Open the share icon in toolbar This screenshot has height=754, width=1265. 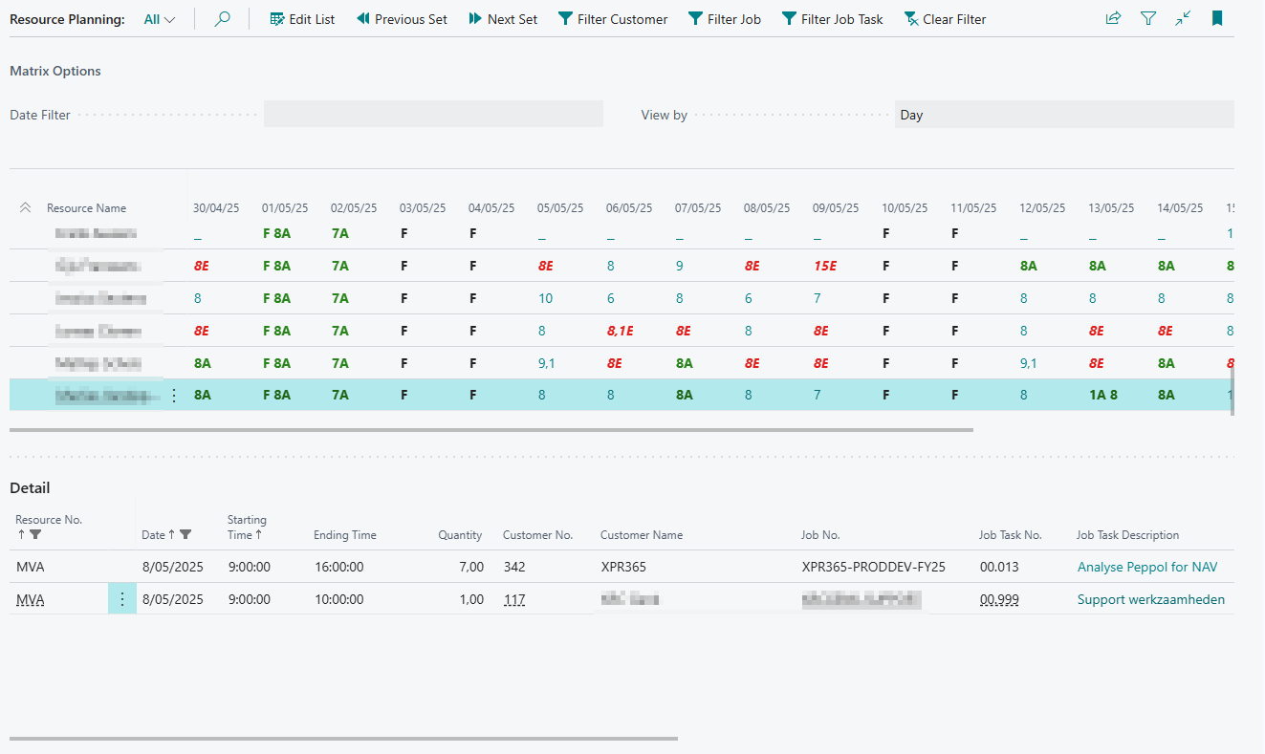(x=1113, y=19)
